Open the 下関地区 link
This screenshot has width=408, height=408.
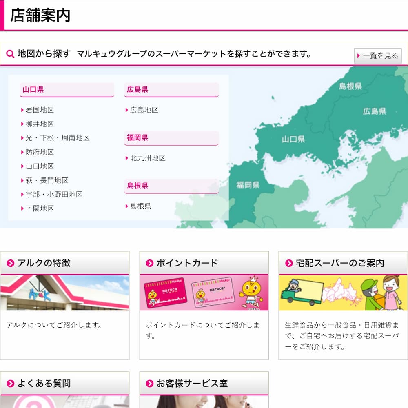(40, 208)
